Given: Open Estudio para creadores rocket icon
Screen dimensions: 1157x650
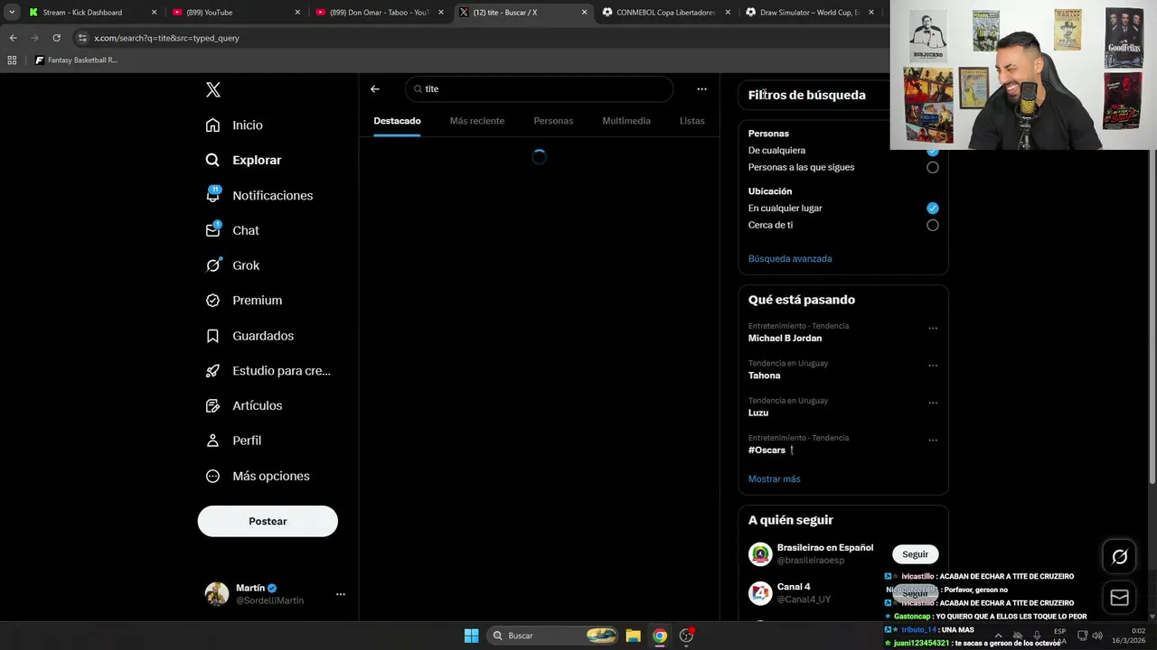Looking at the screenshot, I should (212, 370).
